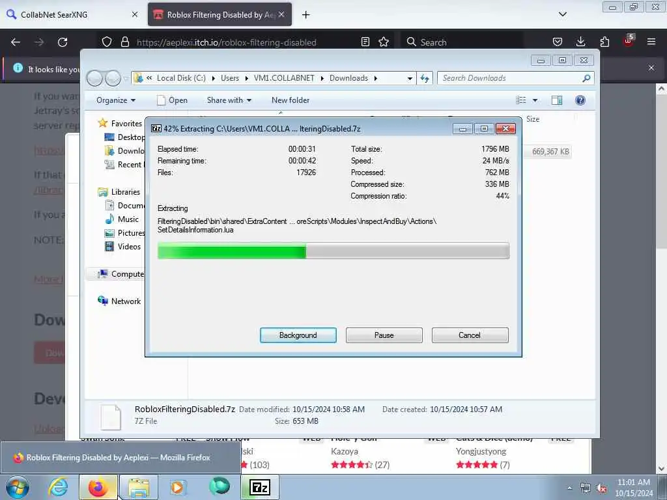667x500 pixels.
Task: Close the Roblox Filtering Disabled tab
Action: pyautogui.click(x=281, y=14)
